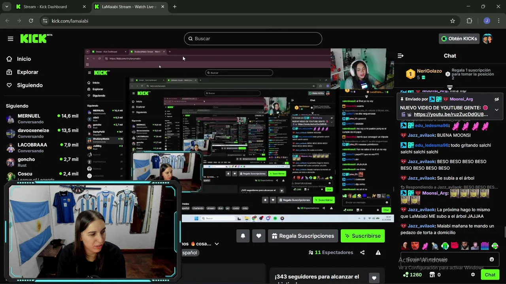506x284 pixels.
Task: Click the Regala Suscripciones button
Action: click(x=303, y=236)
